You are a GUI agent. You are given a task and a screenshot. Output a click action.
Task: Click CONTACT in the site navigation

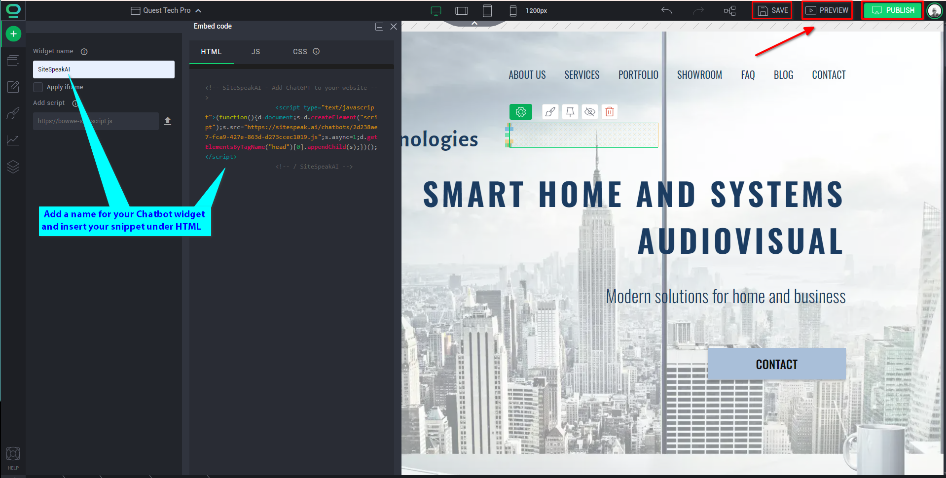[829, 75]
